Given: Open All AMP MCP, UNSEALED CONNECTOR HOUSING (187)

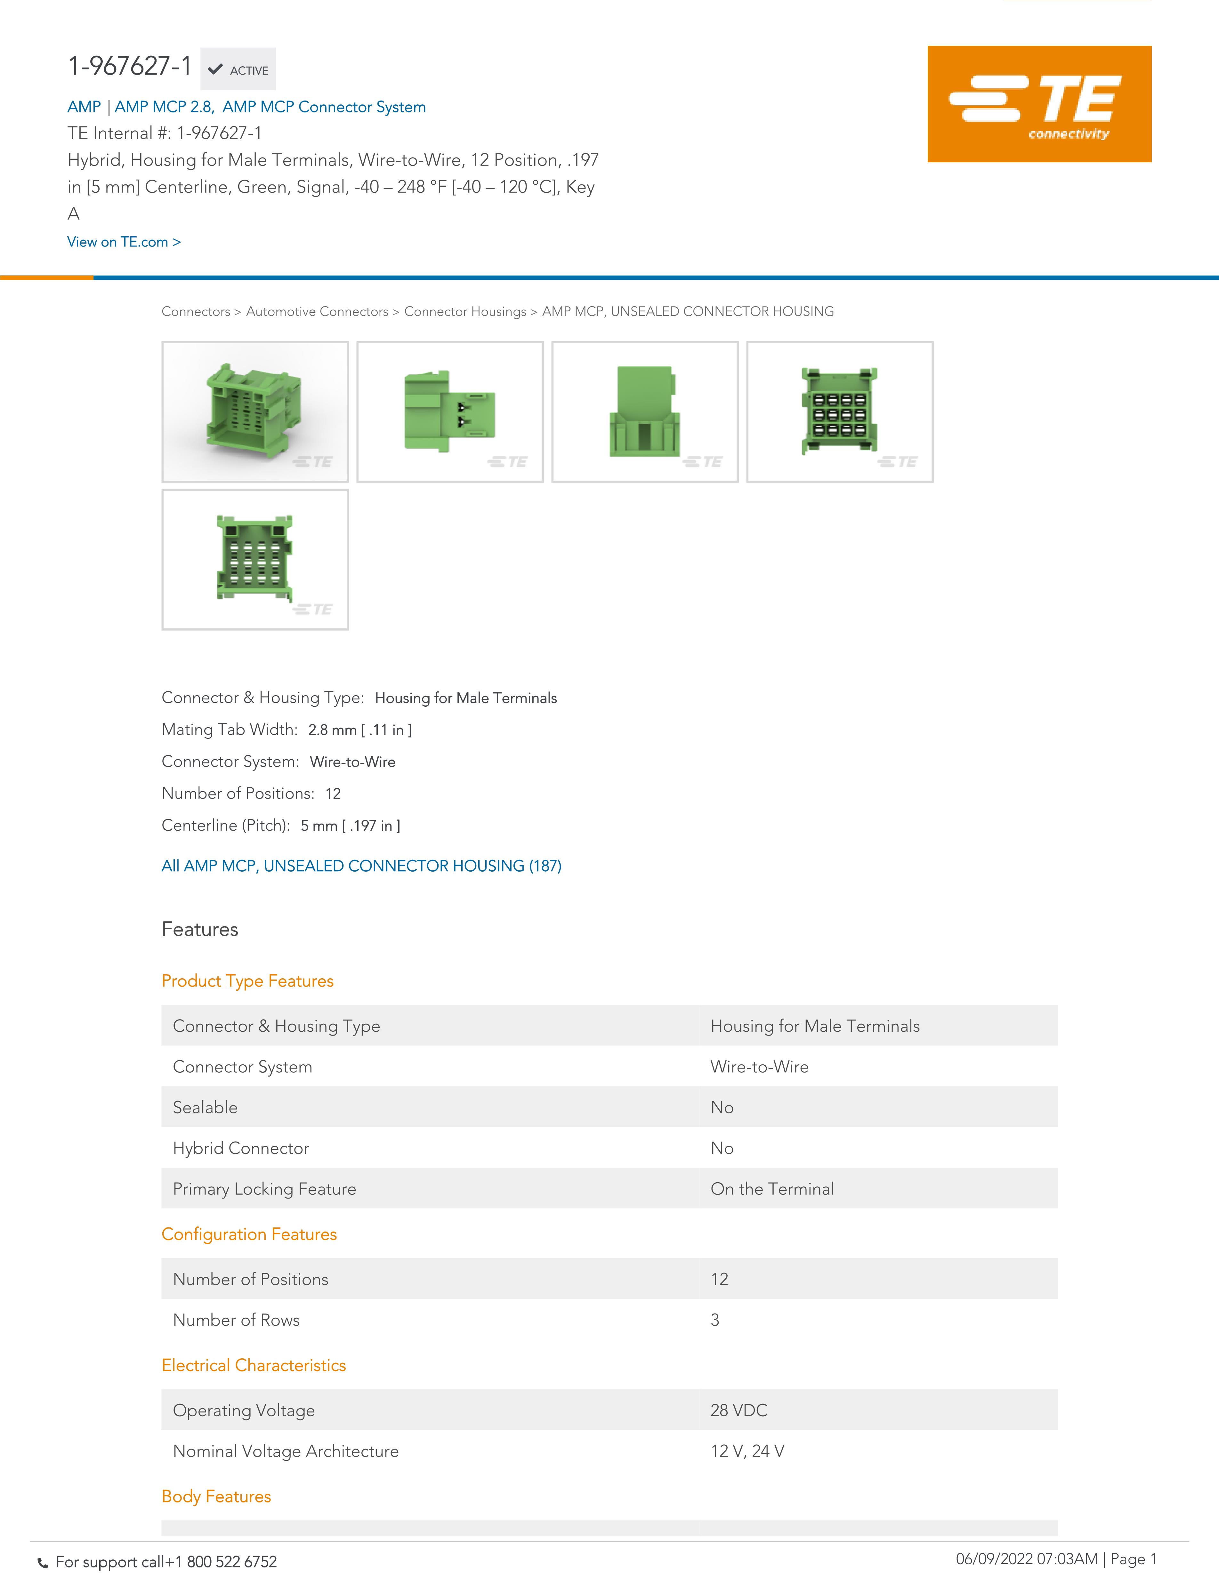Looking at the screenshot, I should pyautogui.click(x=361, y=866).
